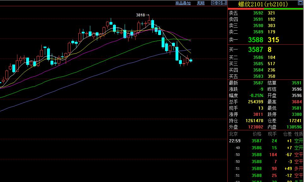
Task: Click the 持仓 open interest value 1261470
Action: (x=254, y=121)
